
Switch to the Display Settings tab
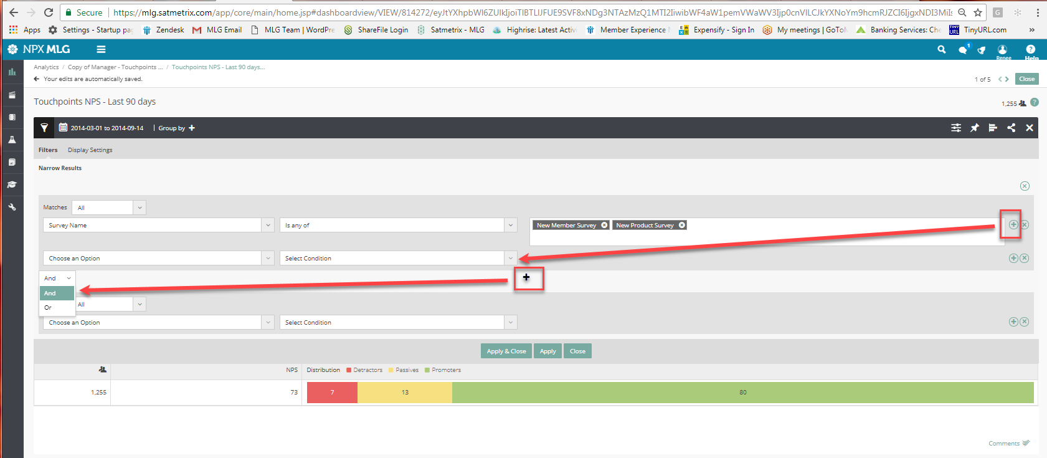[x=90, y=150]
